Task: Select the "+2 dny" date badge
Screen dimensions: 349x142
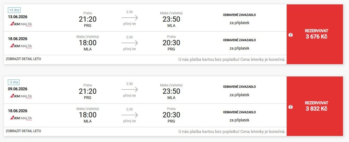Action: click(x=14, y=10)
